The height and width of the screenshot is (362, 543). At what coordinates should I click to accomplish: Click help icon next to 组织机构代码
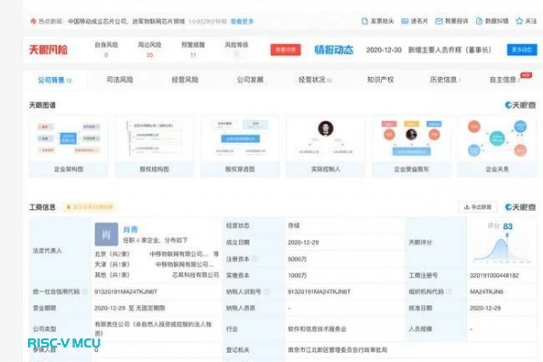[x=449, y=291]
